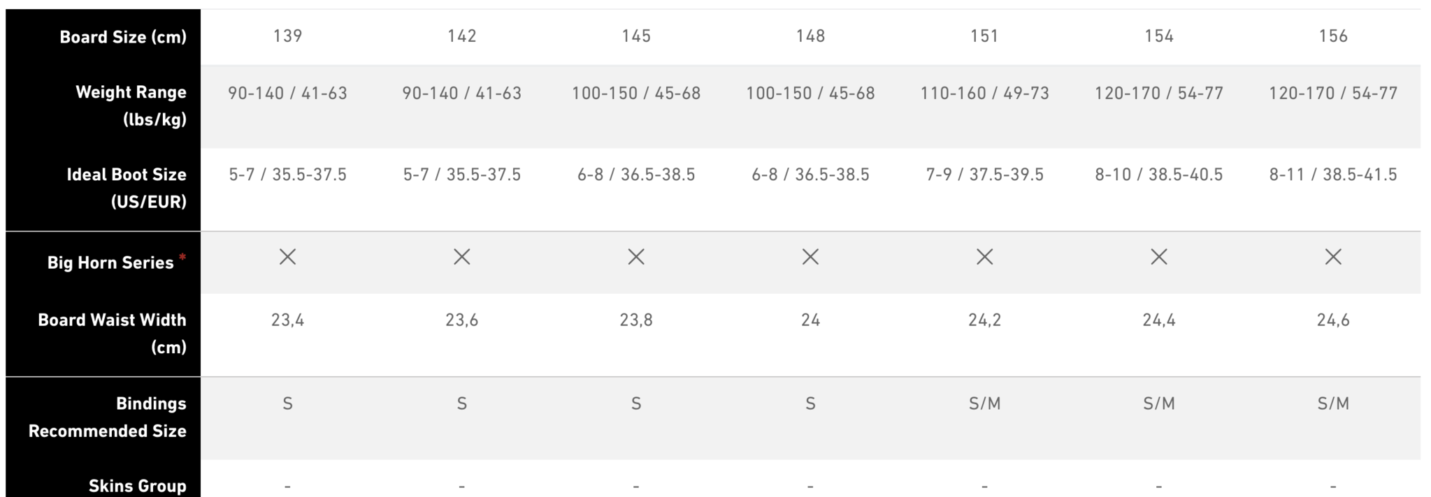The height and width of the screenshot is (497, 1431).
Task: Click the Weight Range (lbs/kg) row header
Action: (x=131, y=105)
